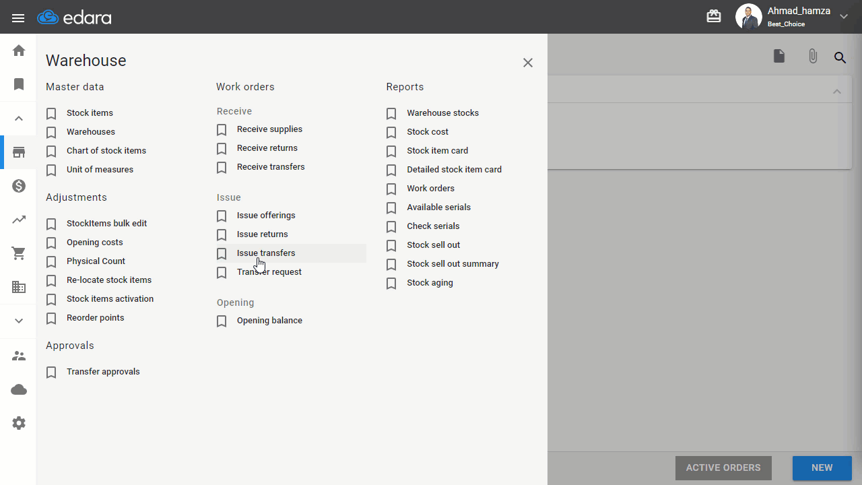This screenshot has height=485, width=862.
Task: Click the edara logo
Action: pyautogui.click(x=74, y=18)
